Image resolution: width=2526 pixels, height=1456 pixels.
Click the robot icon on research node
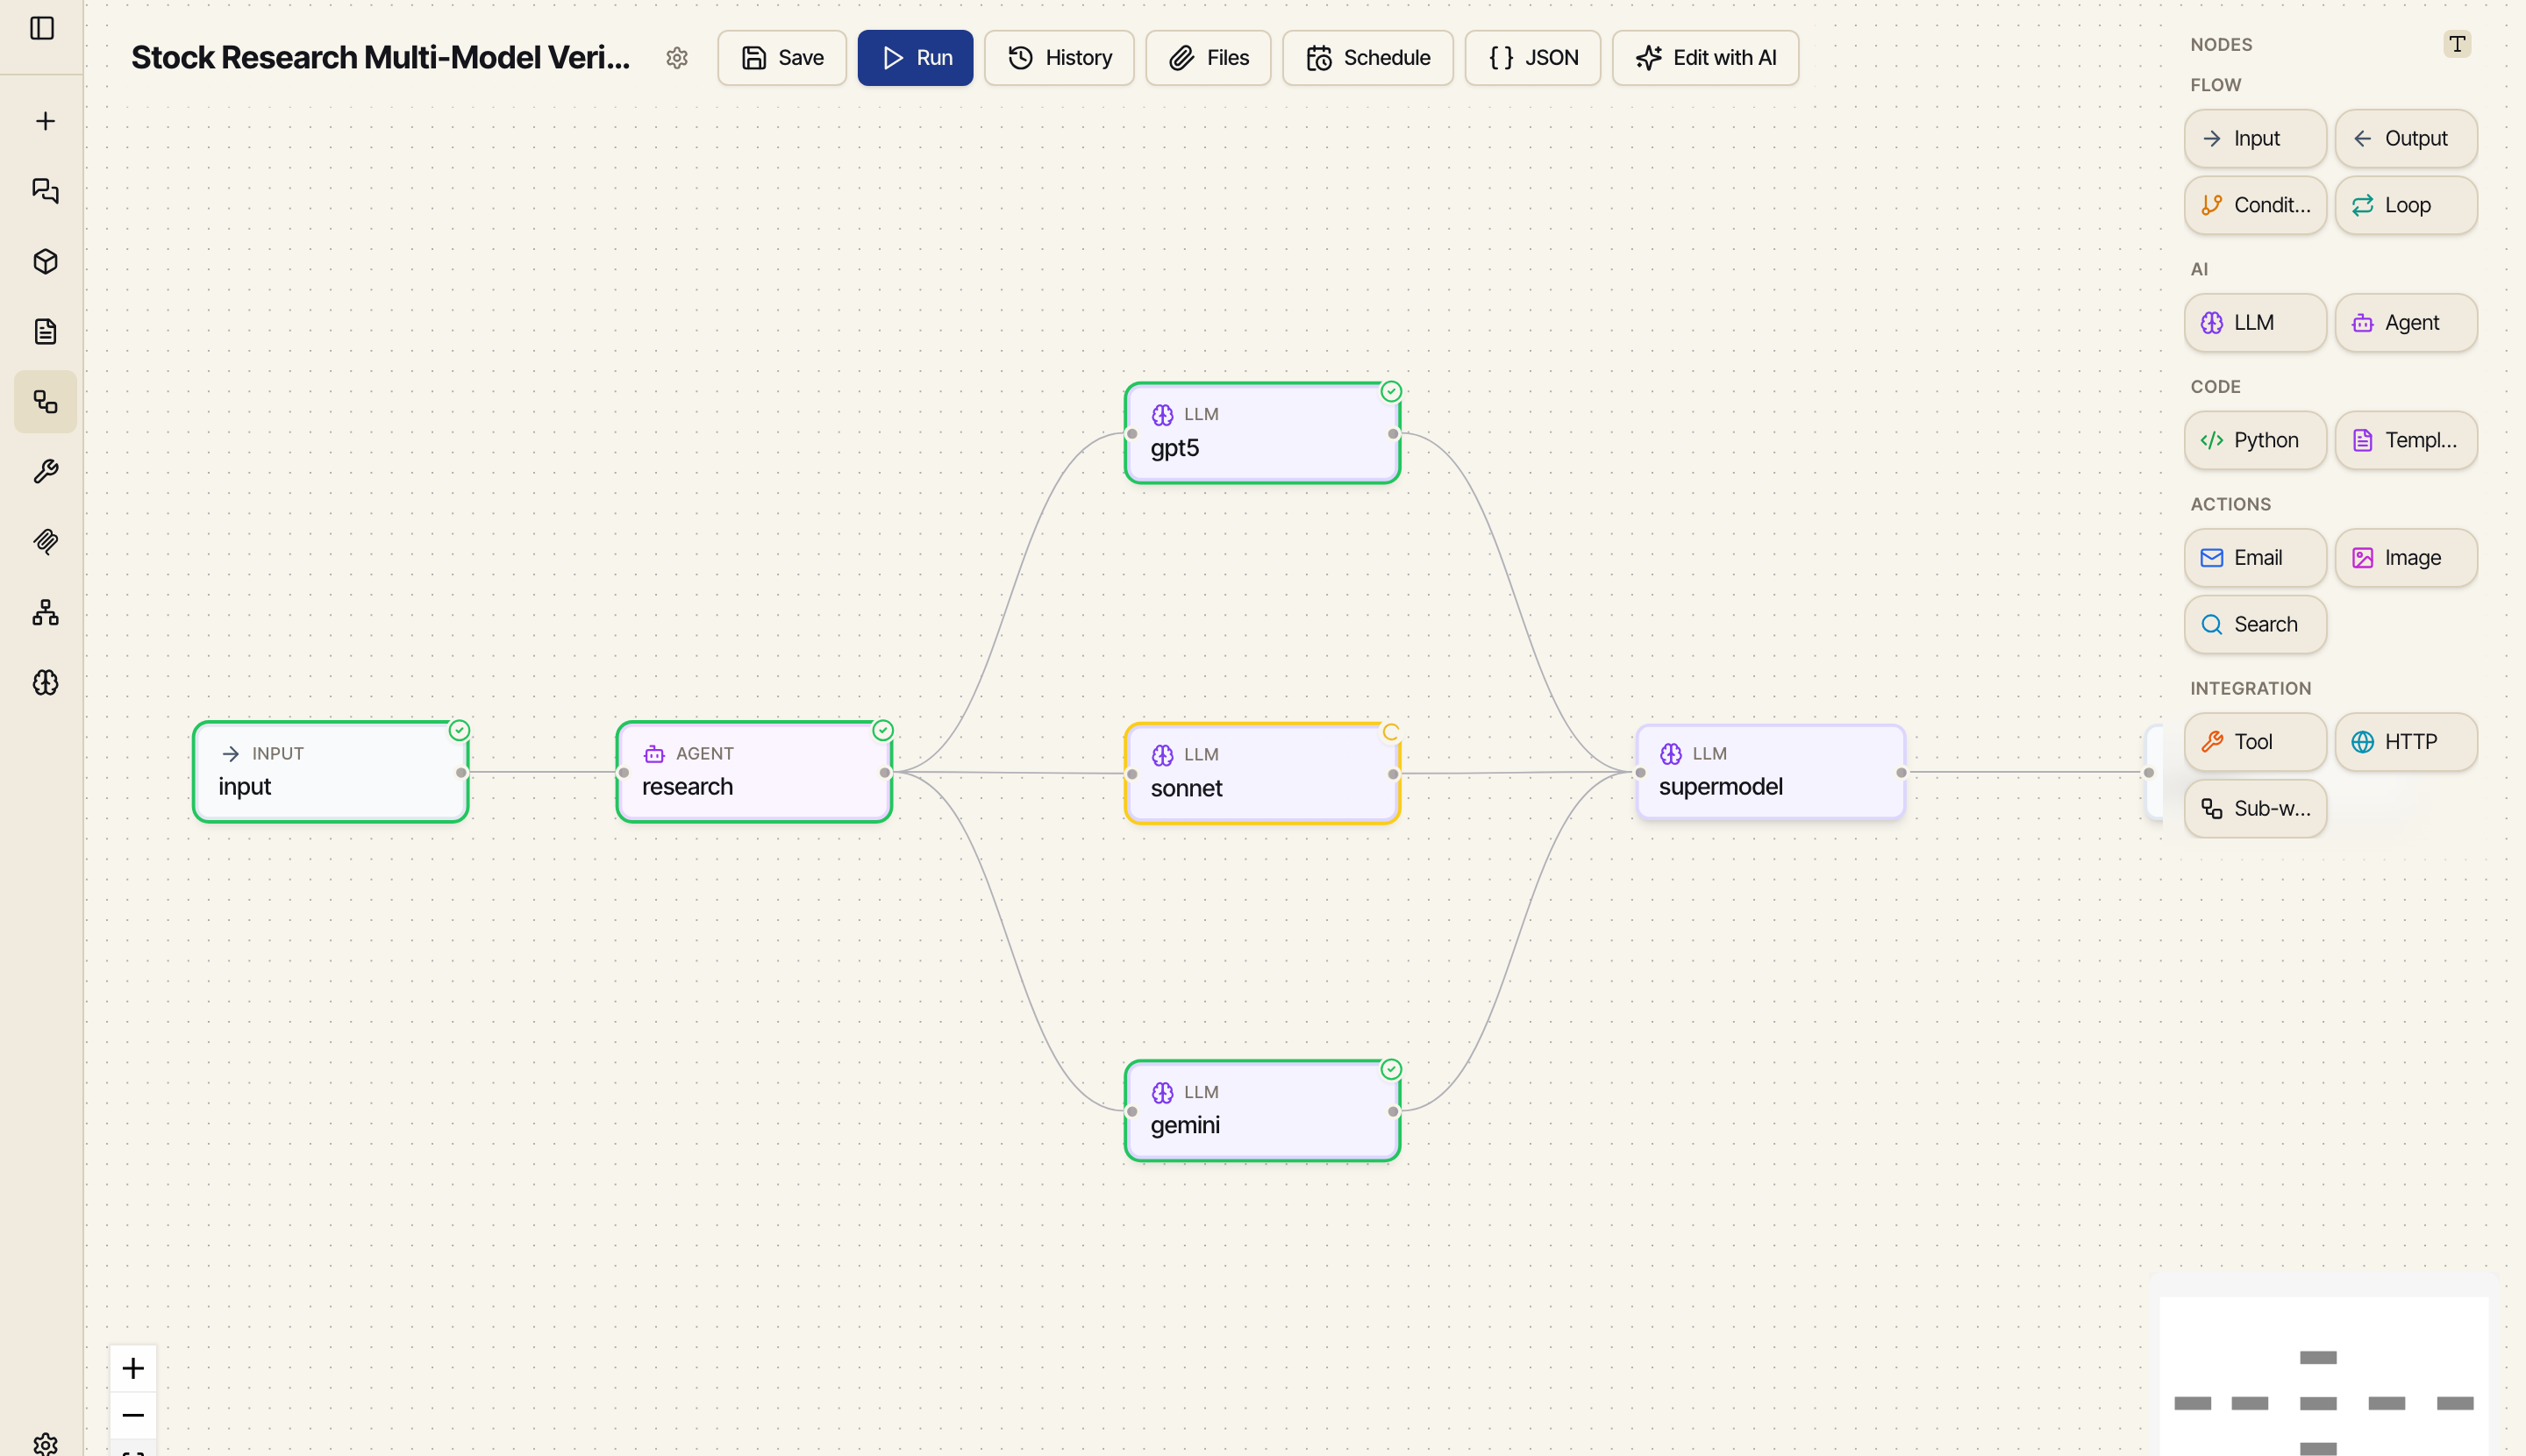(654, 754)
